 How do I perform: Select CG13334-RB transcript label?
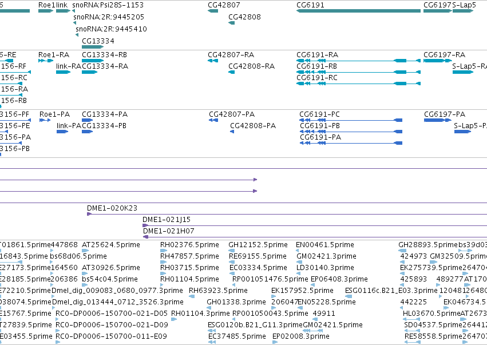[x=104, y=55]
